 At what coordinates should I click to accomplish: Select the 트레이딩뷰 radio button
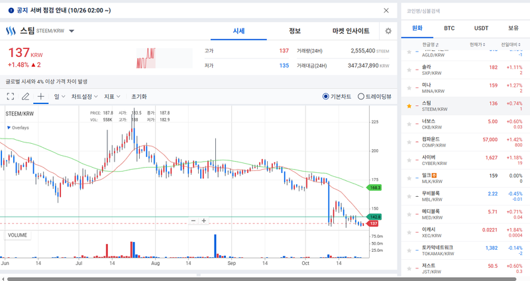(361, 97)
